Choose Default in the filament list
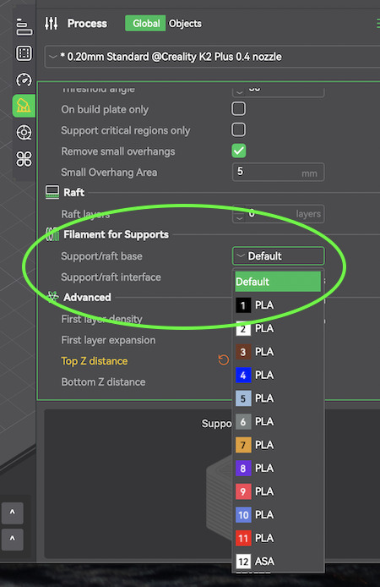 pyautogui.click(x=278, y=282)
